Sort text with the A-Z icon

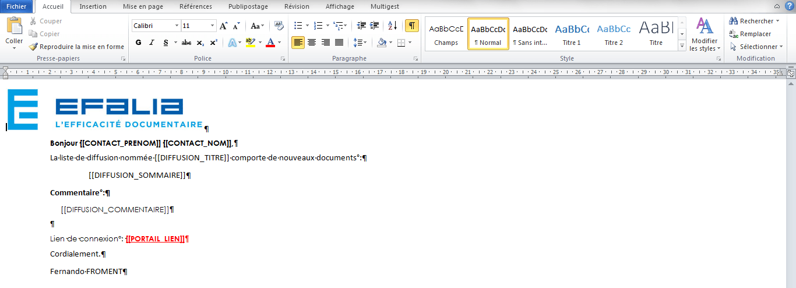(x=392, y=26)
